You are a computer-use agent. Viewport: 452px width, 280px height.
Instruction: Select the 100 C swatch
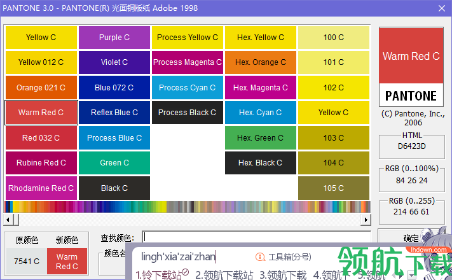pyautogui.click(x=334, y=38)
